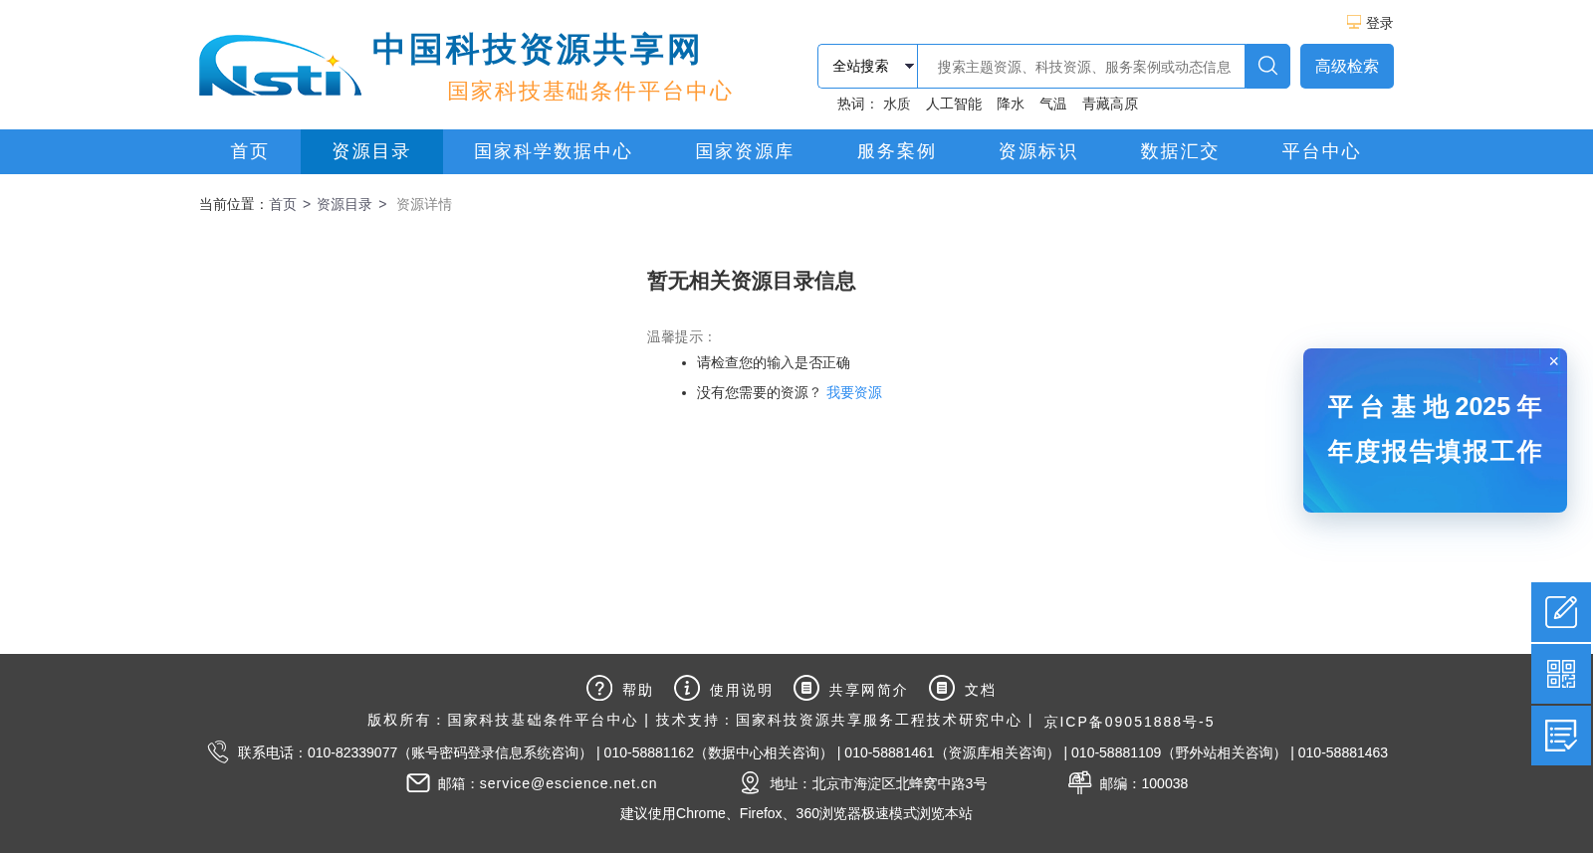Open 平台中心 navigation tab

point(1321,151)
